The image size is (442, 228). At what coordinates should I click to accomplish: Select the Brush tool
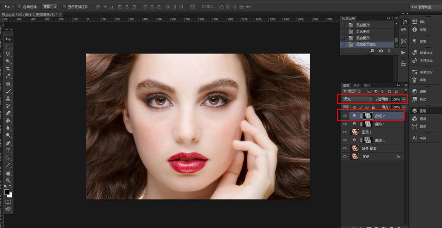pos(8,91)
